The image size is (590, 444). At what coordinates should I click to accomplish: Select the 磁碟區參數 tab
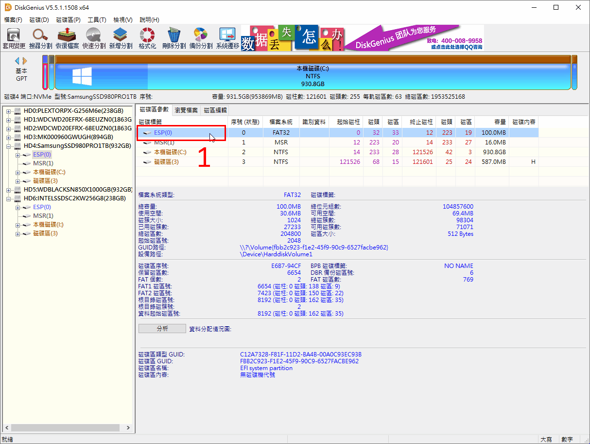[154, 110]
